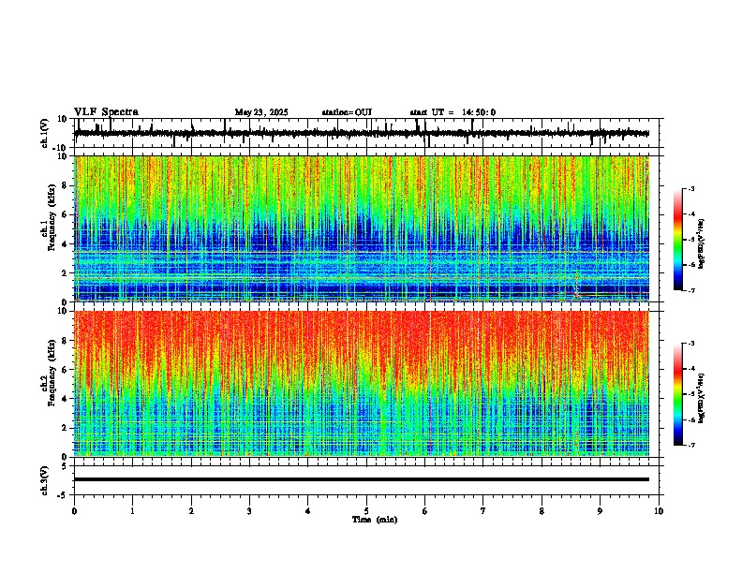Click the '6' kHz tick on ch.1 frequency axis
This screenshot has height=573, width=742.
tap(66, 214)
